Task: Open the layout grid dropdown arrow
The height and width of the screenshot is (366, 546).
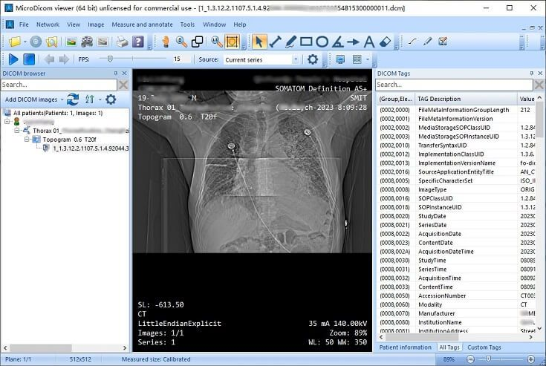Action: (368, 59)
